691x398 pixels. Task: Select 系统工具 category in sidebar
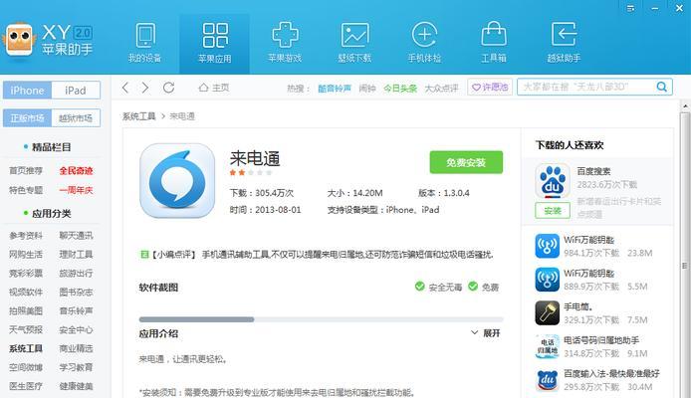(x=26, y=348)
